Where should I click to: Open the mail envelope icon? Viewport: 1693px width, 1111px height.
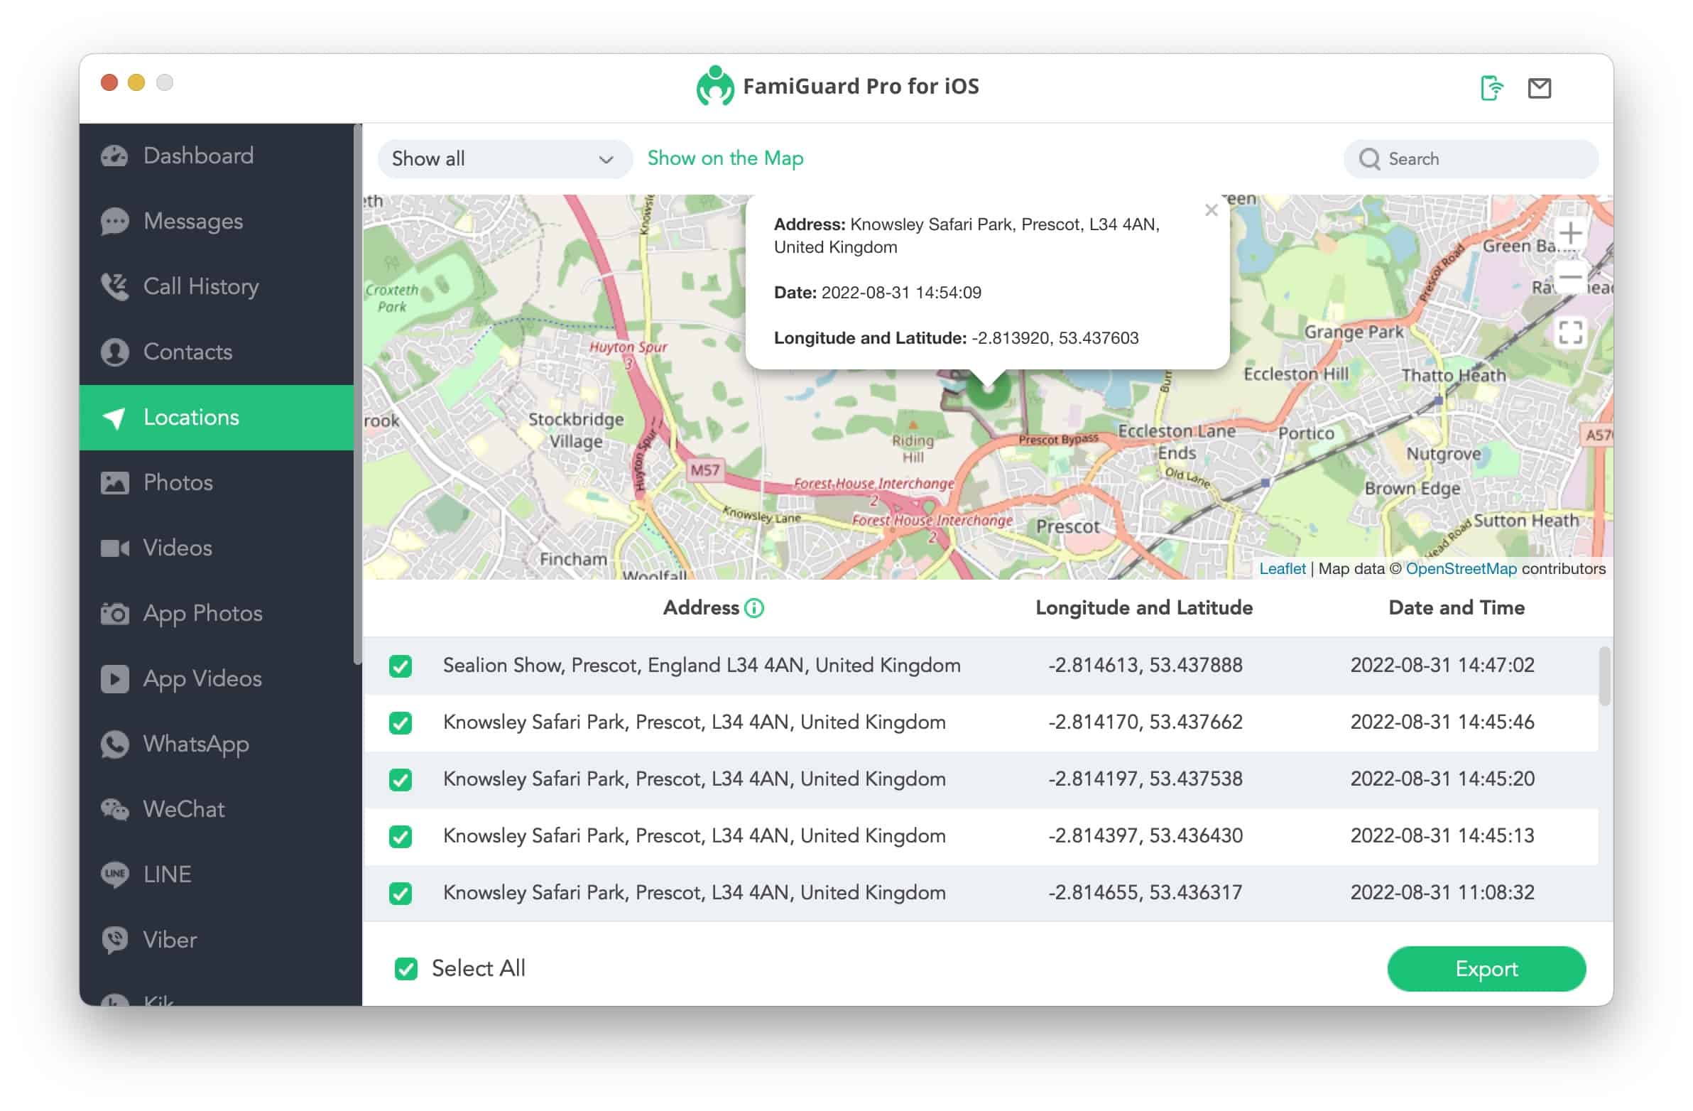1540,88
